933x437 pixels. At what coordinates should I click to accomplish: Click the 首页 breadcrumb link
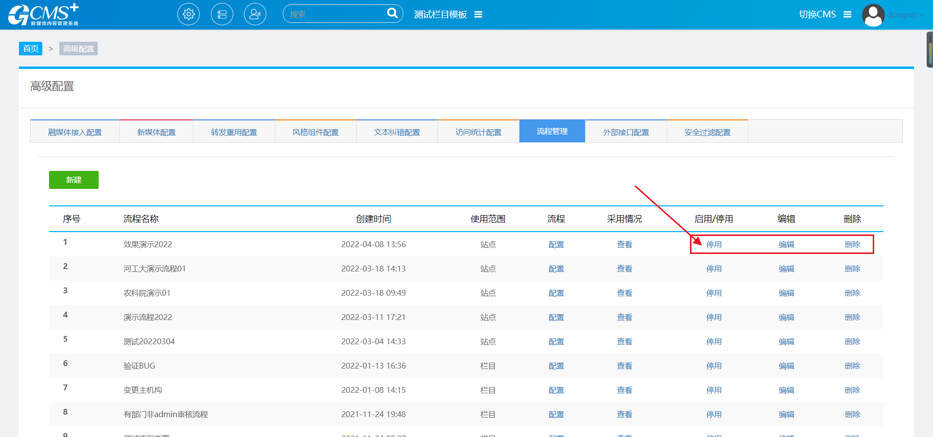(31, 49)
